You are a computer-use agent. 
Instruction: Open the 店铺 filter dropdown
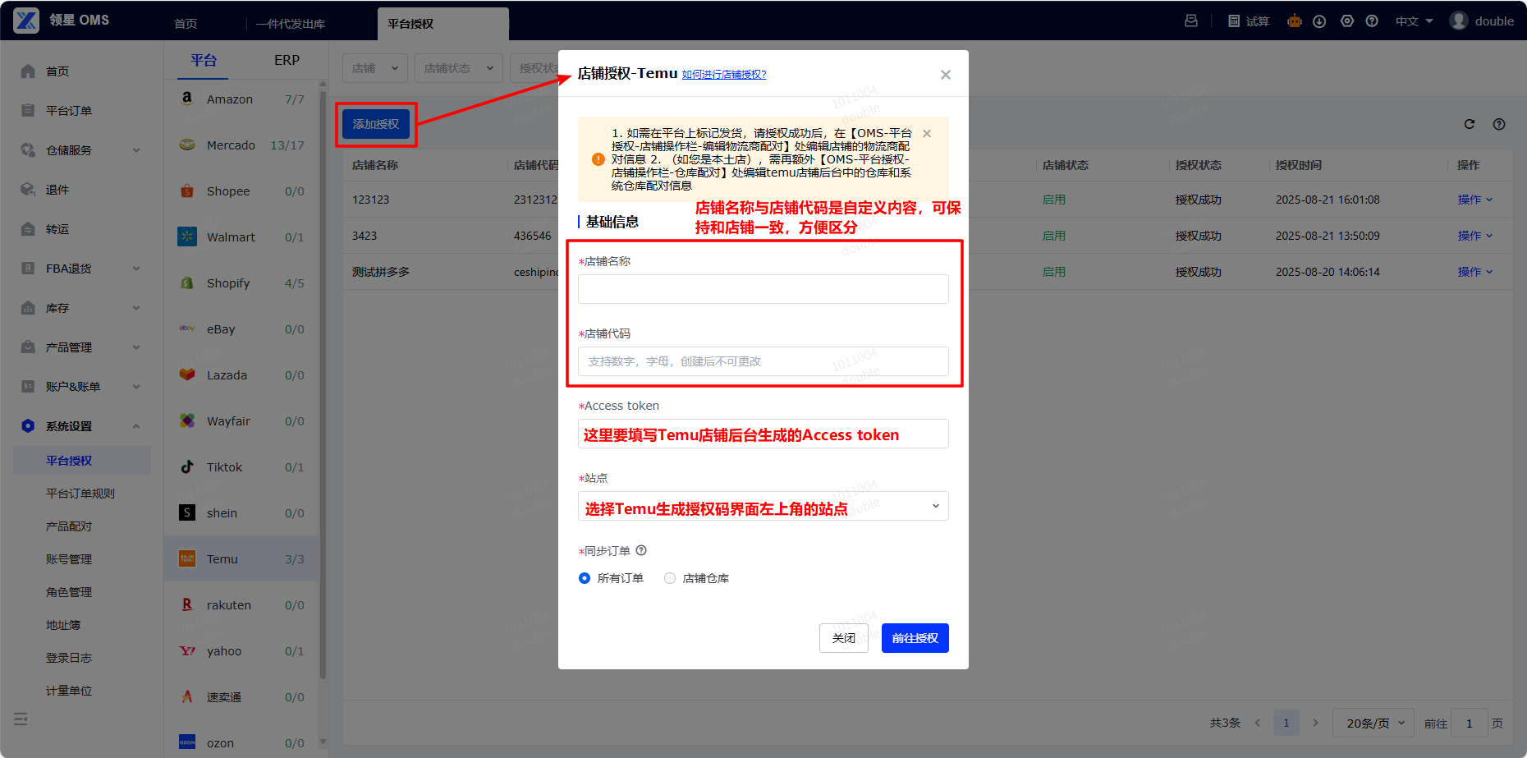375,68
